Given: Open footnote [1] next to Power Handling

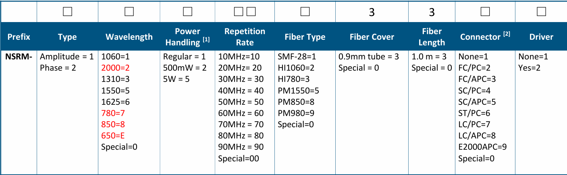Looking at the screenshot, I should (206, 39).
